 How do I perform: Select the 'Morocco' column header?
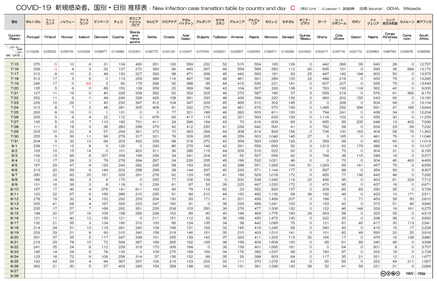(271, 37)
